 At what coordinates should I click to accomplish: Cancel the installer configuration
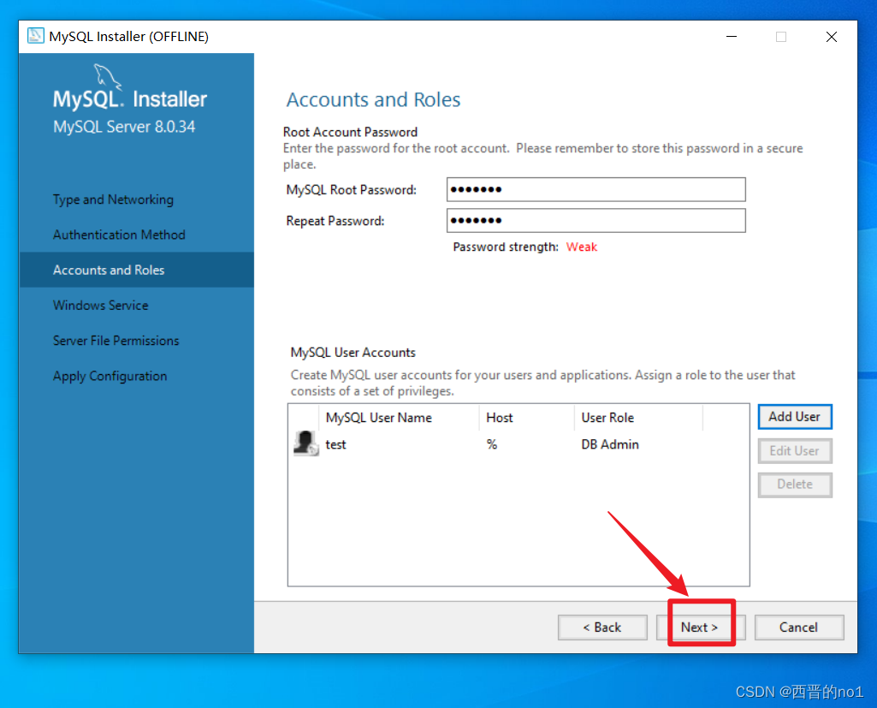tap(798, 628)
